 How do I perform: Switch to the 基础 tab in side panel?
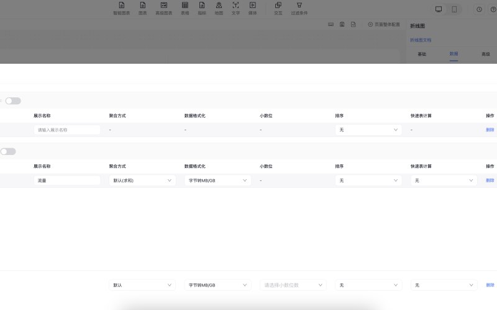pyautogui.click(x=422, y=54)
